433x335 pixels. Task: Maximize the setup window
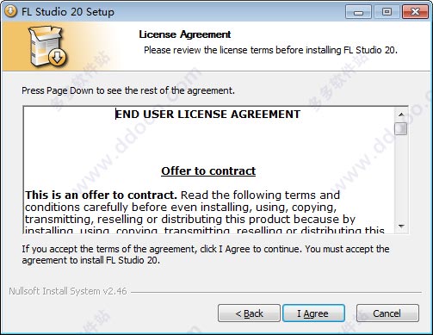[387, 12]
